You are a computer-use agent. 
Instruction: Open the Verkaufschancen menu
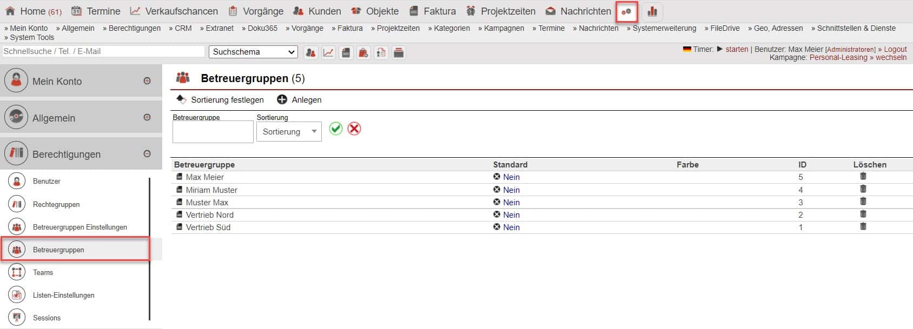(181, 11)
